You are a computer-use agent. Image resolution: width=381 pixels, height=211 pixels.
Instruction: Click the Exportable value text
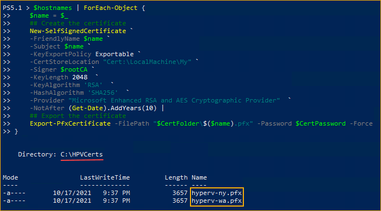click(x=115, y=54)
